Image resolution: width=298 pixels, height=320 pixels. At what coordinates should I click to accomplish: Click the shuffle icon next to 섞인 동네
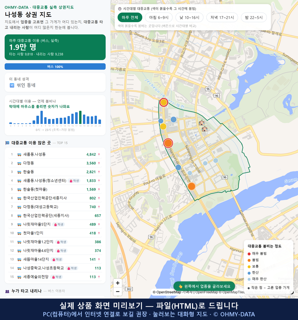12,85
